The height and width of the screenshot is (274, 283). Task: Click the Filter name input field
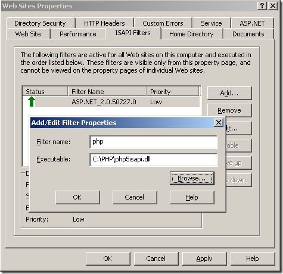[x=154, y=142]
